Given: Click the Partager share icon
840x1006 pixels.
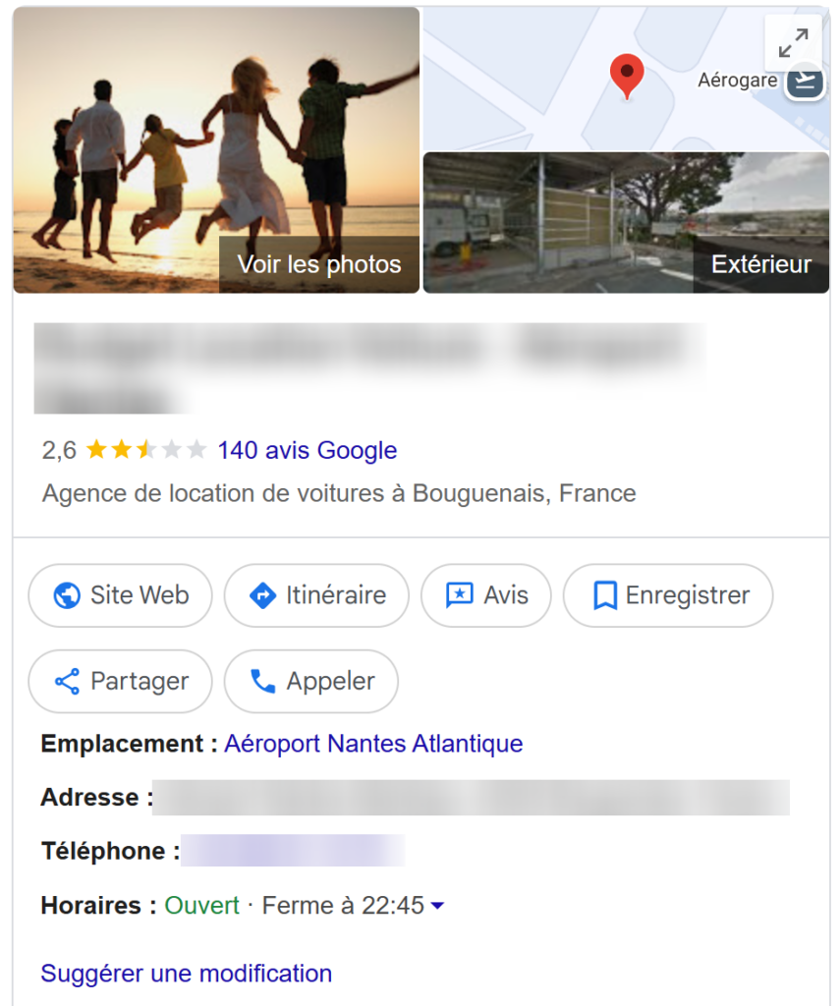Looking at the screenshot, I should [x=67, y=681].
